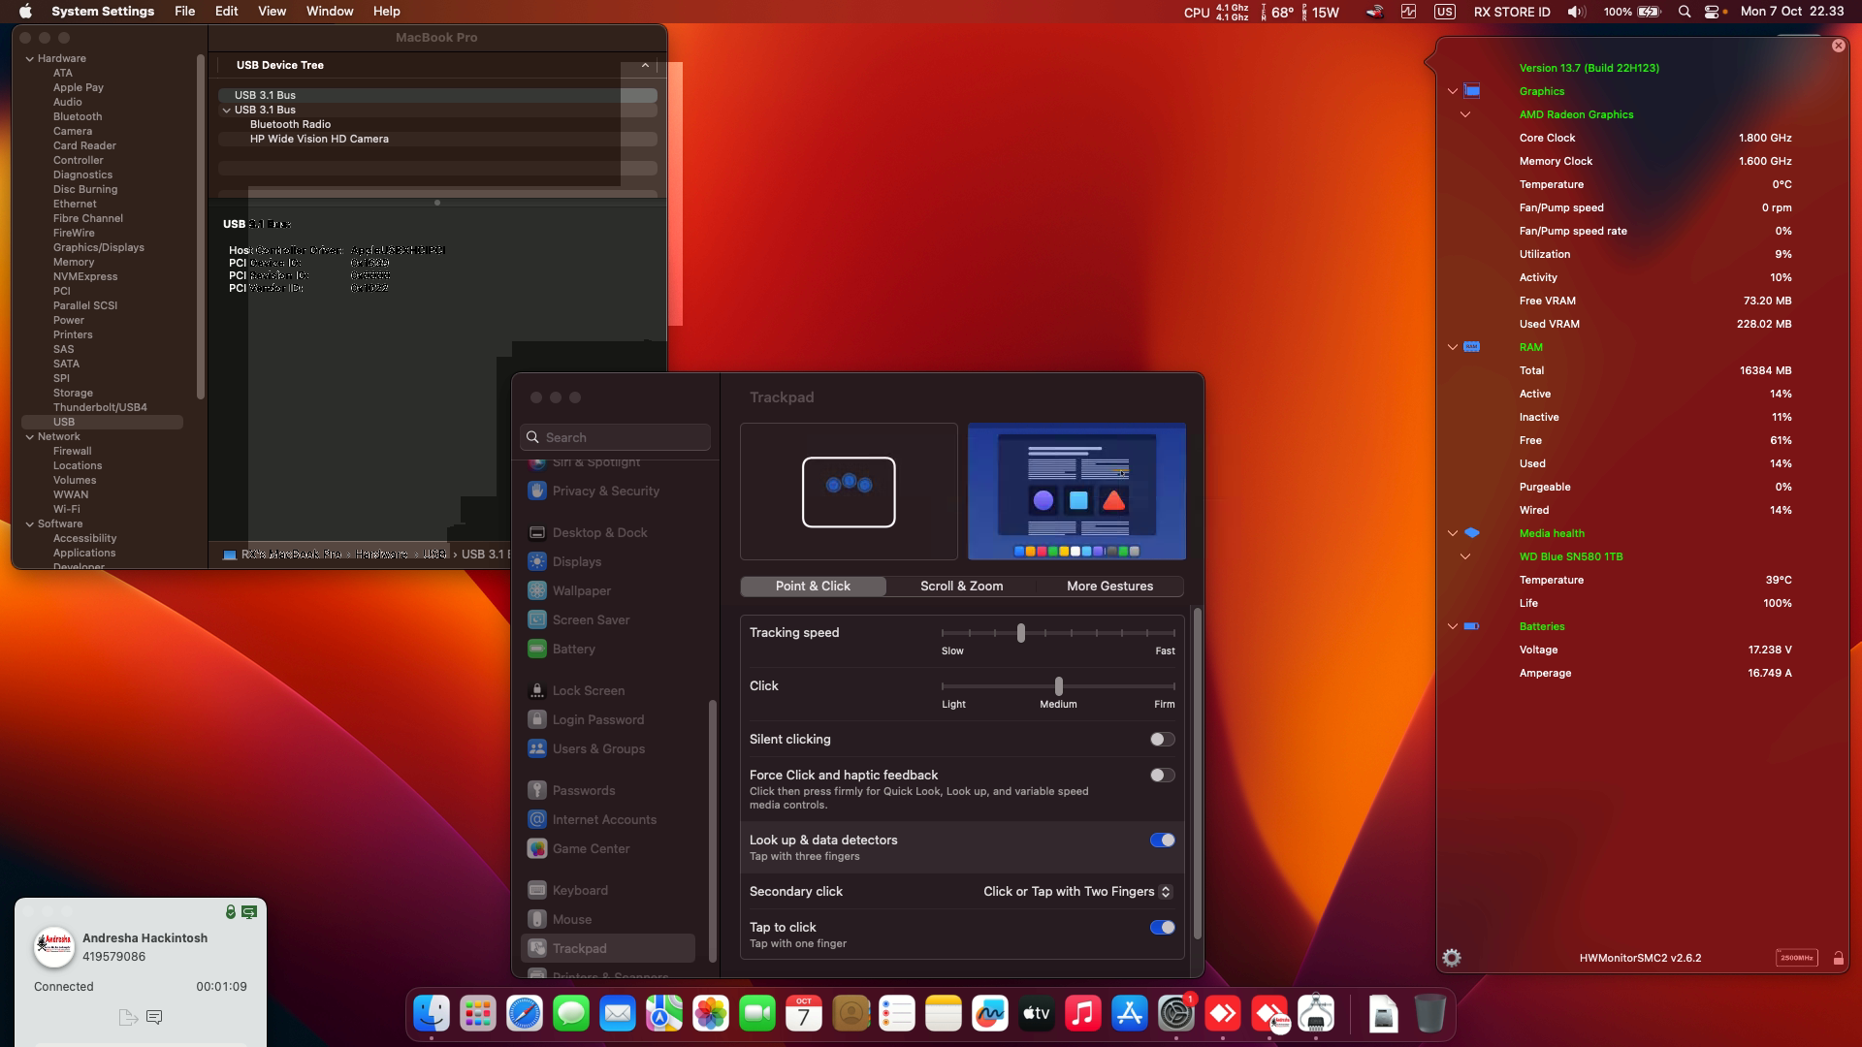The height and width of the screenshot is (1047, 1862).
Task: Open Battery settings pane
Action: (574, 649)
